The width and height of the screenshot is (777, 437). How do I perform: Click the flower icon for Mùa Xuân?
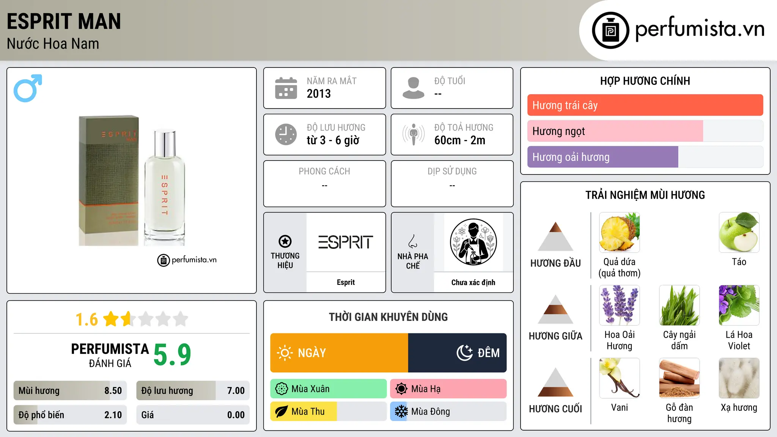click(282, 389)
